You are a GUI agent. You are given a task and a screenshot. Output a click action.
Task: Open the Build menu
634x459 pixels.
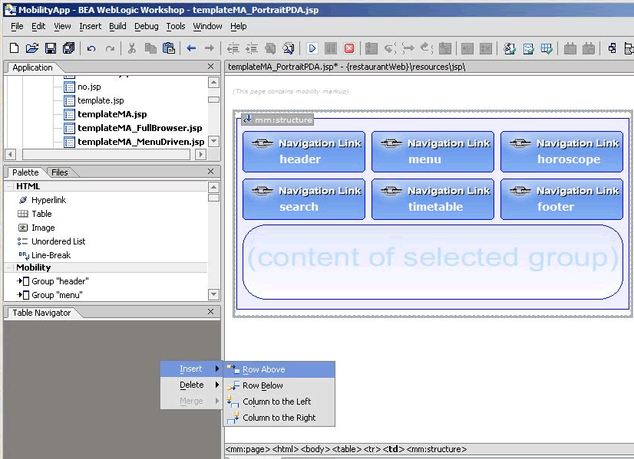click(117, 26)
